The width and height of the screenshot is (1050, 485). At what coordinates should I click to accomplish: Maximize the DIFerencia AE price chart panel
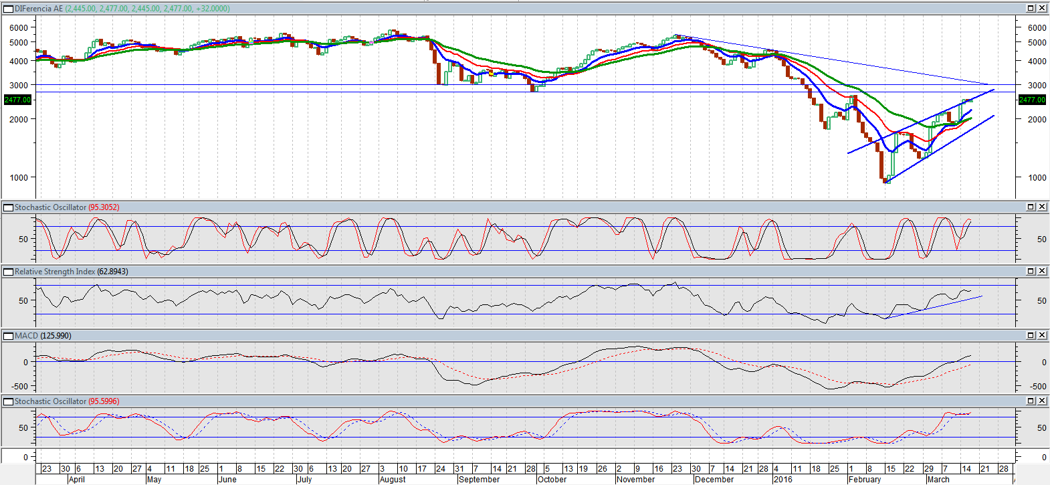(1031, 8)
